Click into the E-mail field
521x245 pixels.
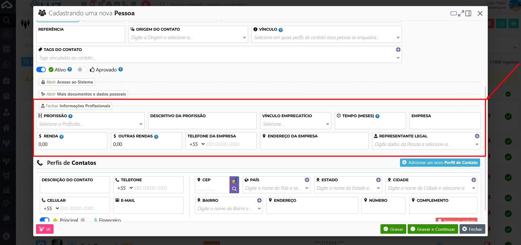tap(149, 205)
